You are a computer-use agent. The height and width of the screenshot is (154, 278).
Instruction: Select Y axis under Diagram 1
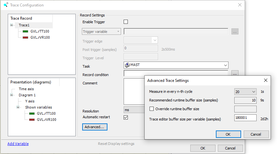30,101
